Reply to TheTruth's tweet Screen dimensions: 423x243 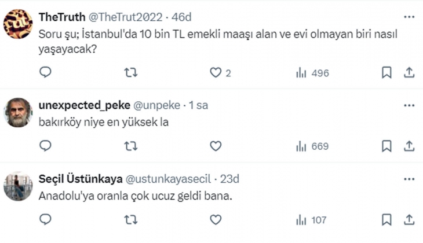[46, 73]
